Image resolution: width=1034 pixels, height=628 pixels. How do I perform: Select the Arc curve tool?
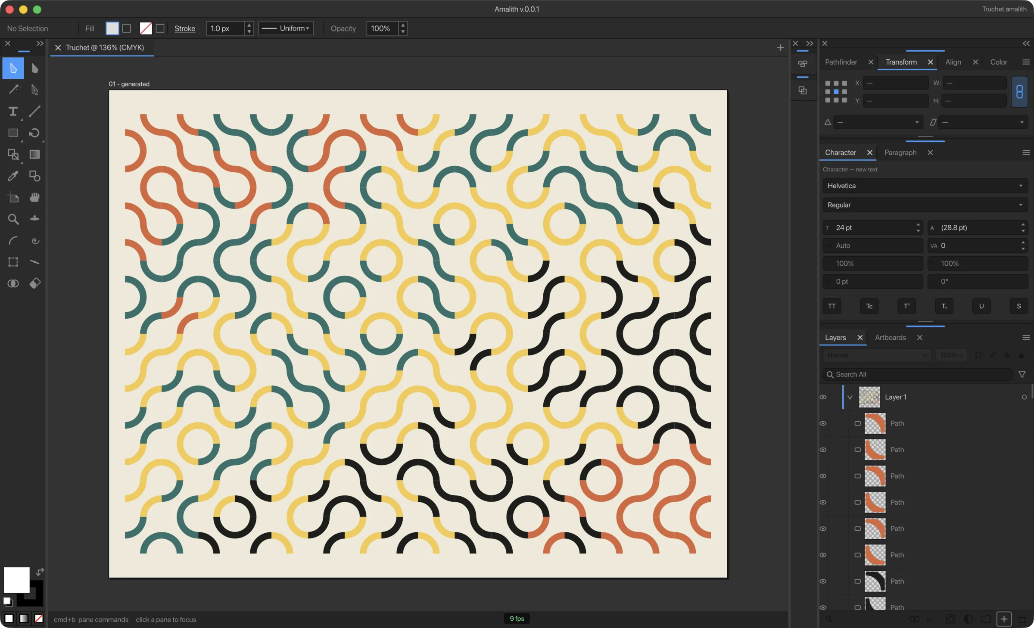coord(13,240)
